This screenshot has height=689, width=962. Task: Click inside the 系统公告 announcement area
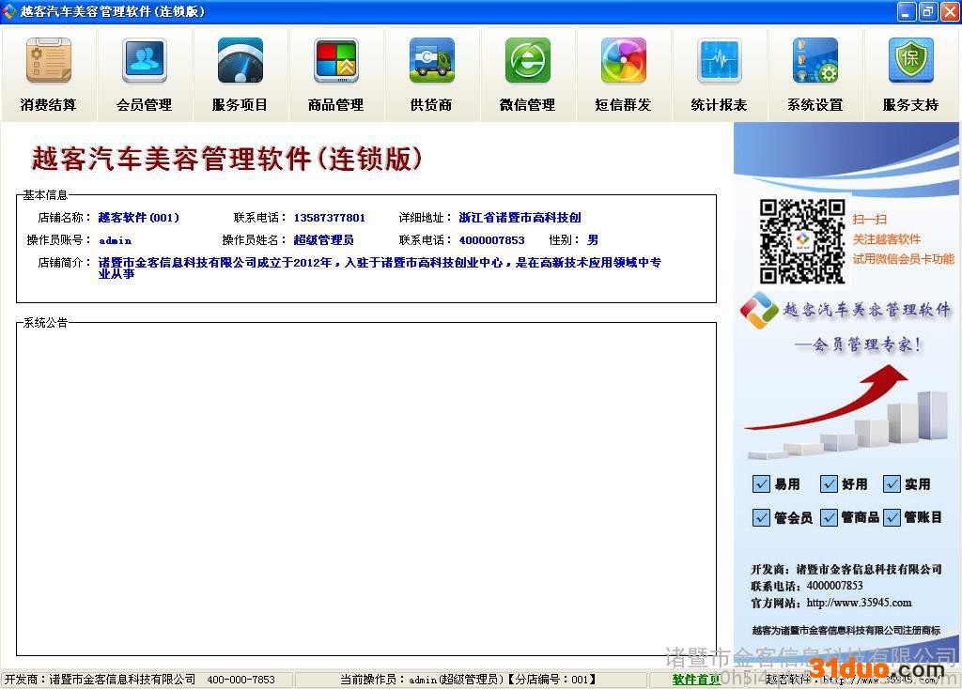(366, 488)
